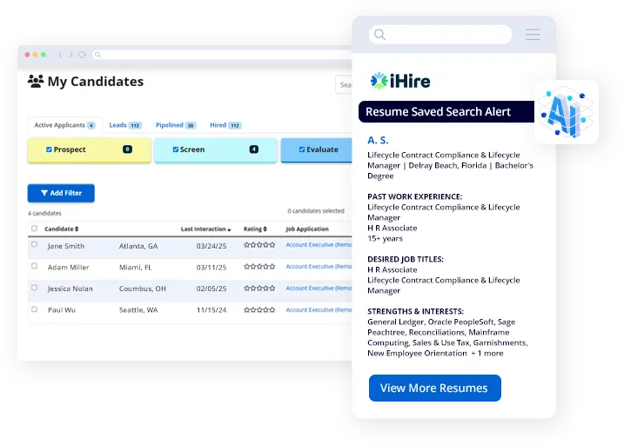Toggle the Evaluate stage checkbox
The height and width of the screenshot is (445, 624).
(x=302, y=149)
